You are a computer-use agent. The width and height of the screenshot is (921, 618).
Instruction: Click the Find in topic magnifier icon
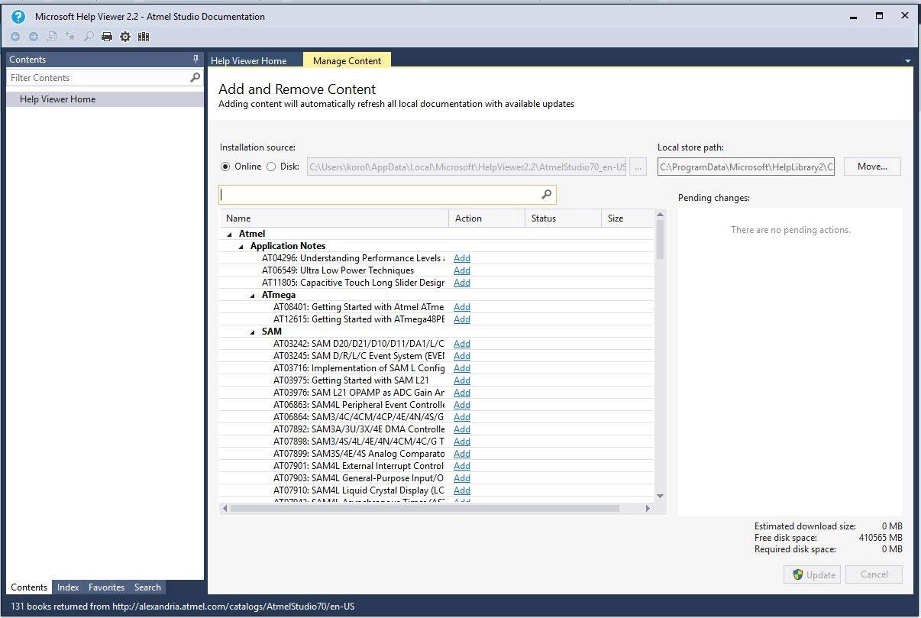coord(89,37)
